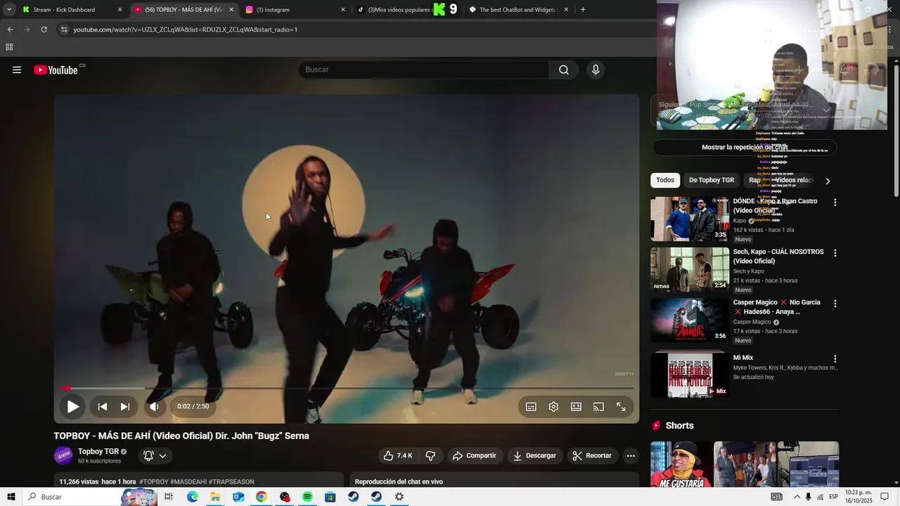Open the Sech, Kapo video thumbnail
Image resolution: width=900 pixels, height=506 pixels.
click(x=690, y=269)
